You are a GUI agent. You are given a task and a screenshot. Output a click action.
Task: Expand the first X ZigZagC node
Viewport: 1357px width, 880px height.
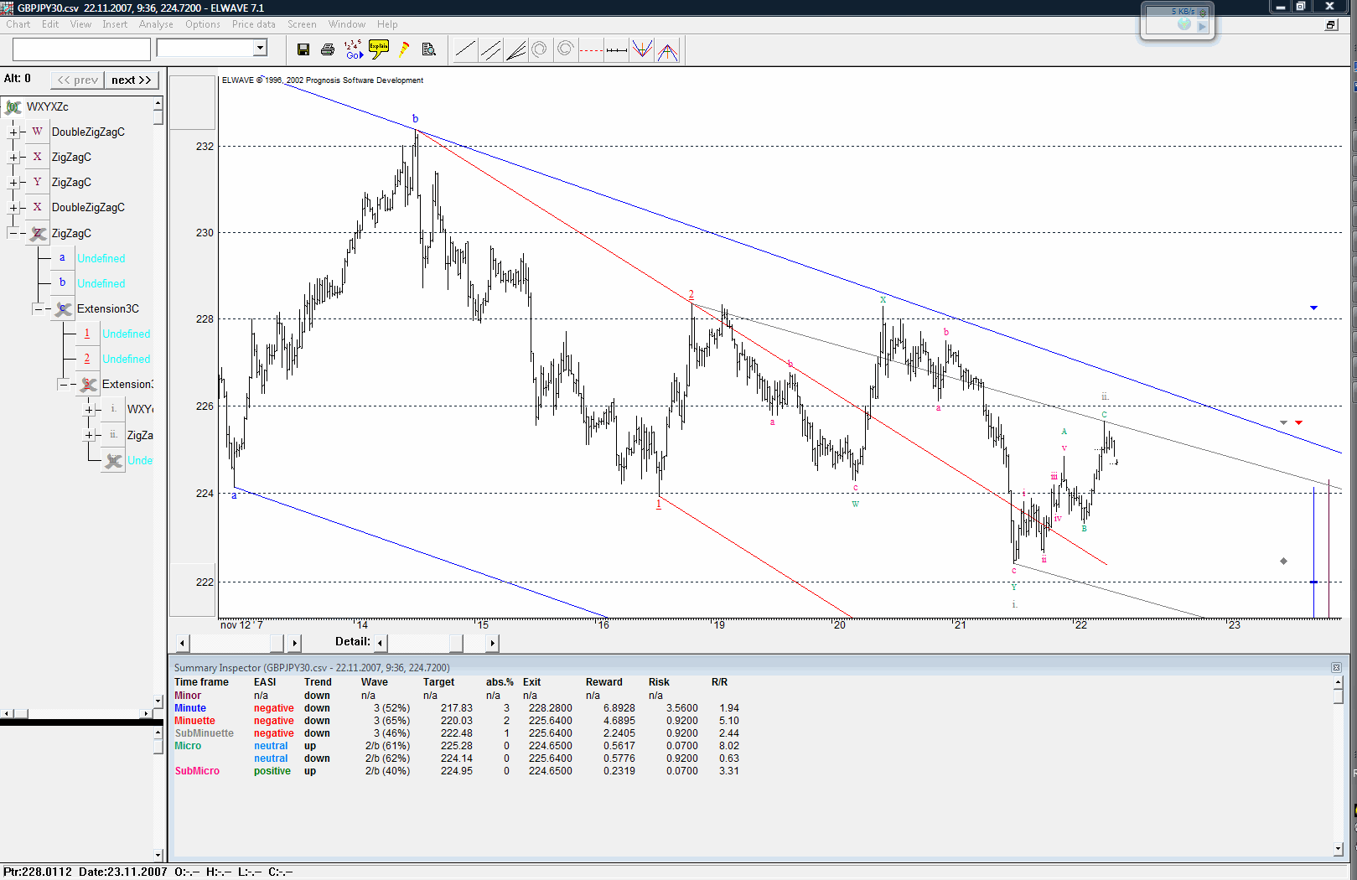13,157
